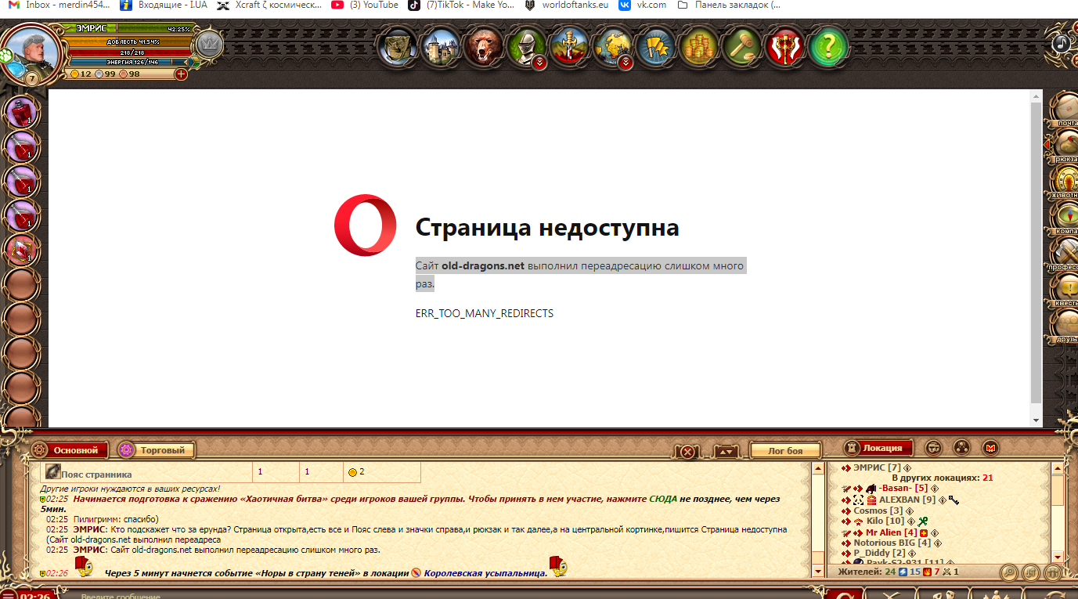Click the group icon right of Локация

pos(933,449)
